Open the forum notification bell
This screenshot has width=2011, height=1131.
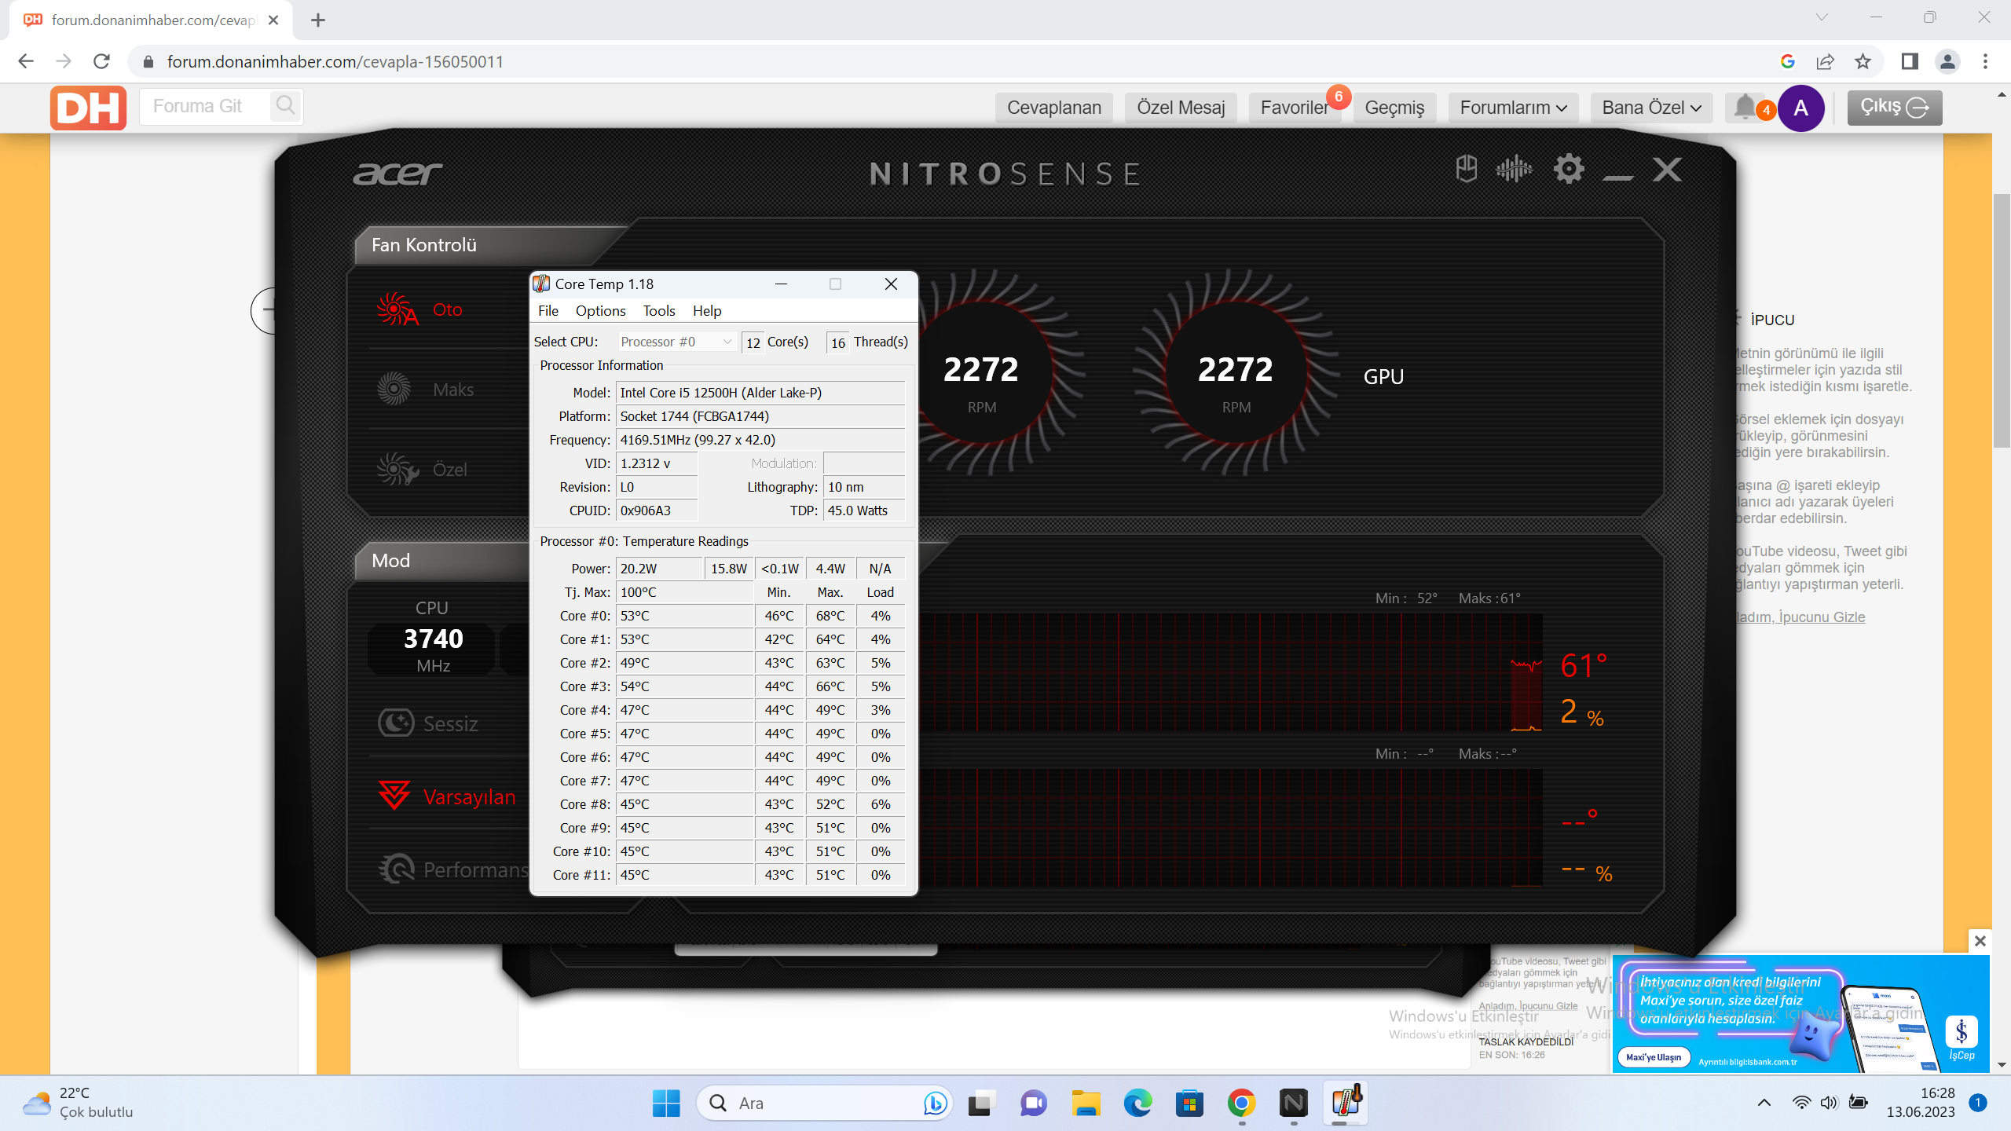(1744, 107)
